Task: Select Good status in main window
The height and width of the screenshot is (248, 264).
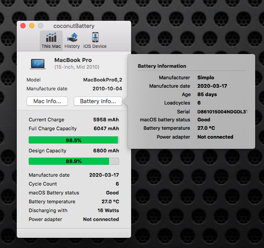Action: 112,193
